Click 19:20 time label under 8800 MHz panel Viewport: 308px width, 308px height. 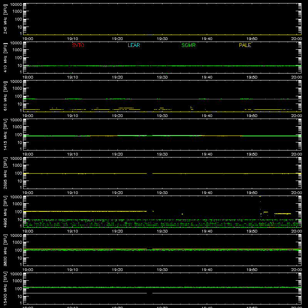click(117, 270)
